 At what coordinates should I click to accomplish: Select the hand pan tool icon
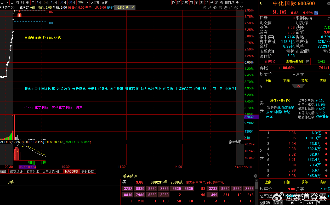[x=226, y=8]
